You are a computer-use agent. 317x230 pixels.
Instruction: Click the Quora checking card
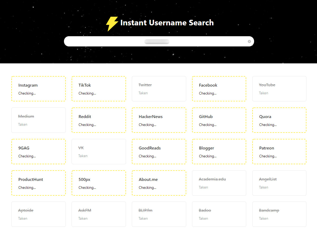(279, 120)
